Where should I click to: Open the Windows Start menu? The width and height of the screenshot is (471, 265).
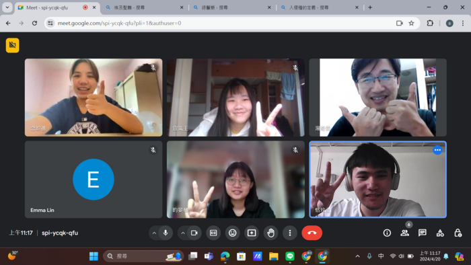coord(94,256)
